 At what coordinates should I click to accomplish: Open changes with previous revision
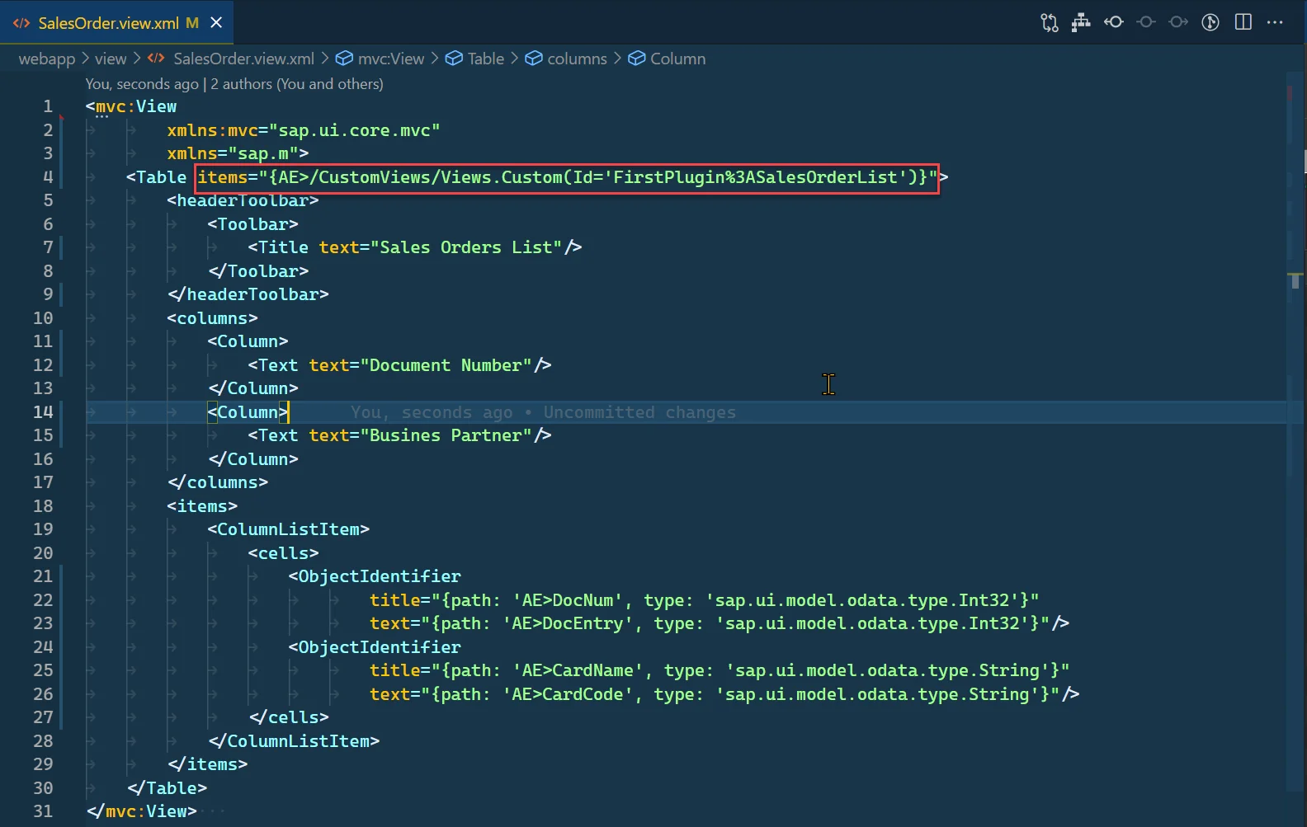[1114, 22]
